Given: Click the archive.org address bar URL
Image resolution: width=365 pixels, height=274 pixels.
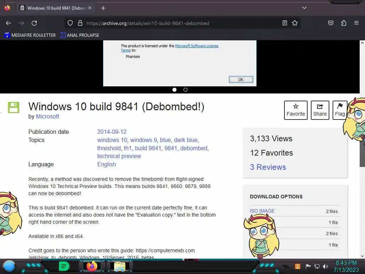Looking at the screenshot, I should pyautogui.click(x=148, y=23).
